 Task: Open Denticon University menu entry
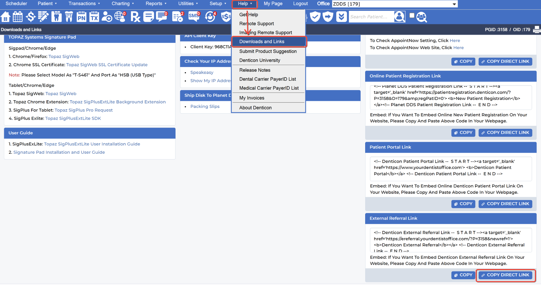coord(260,60)
